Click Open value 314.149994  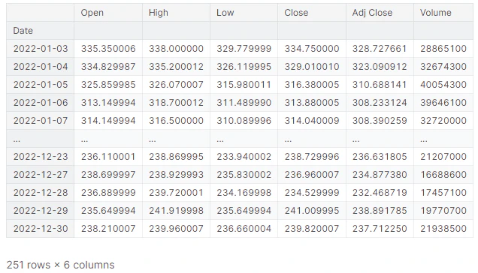tap(108, 121)
